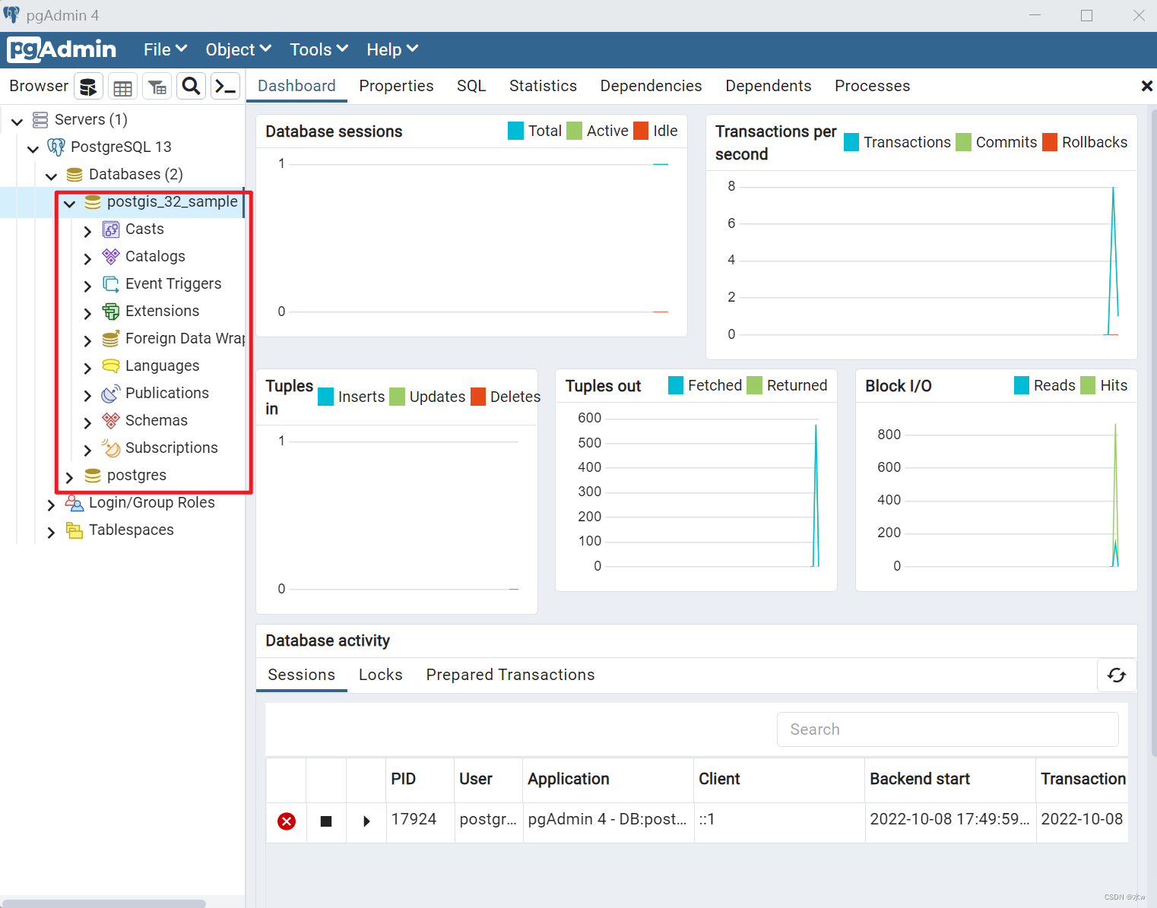Launch the PSQL terminal tool icon
Image resolution: width=1157 pixels, height=908 pixels.
(x=226, y=87)
